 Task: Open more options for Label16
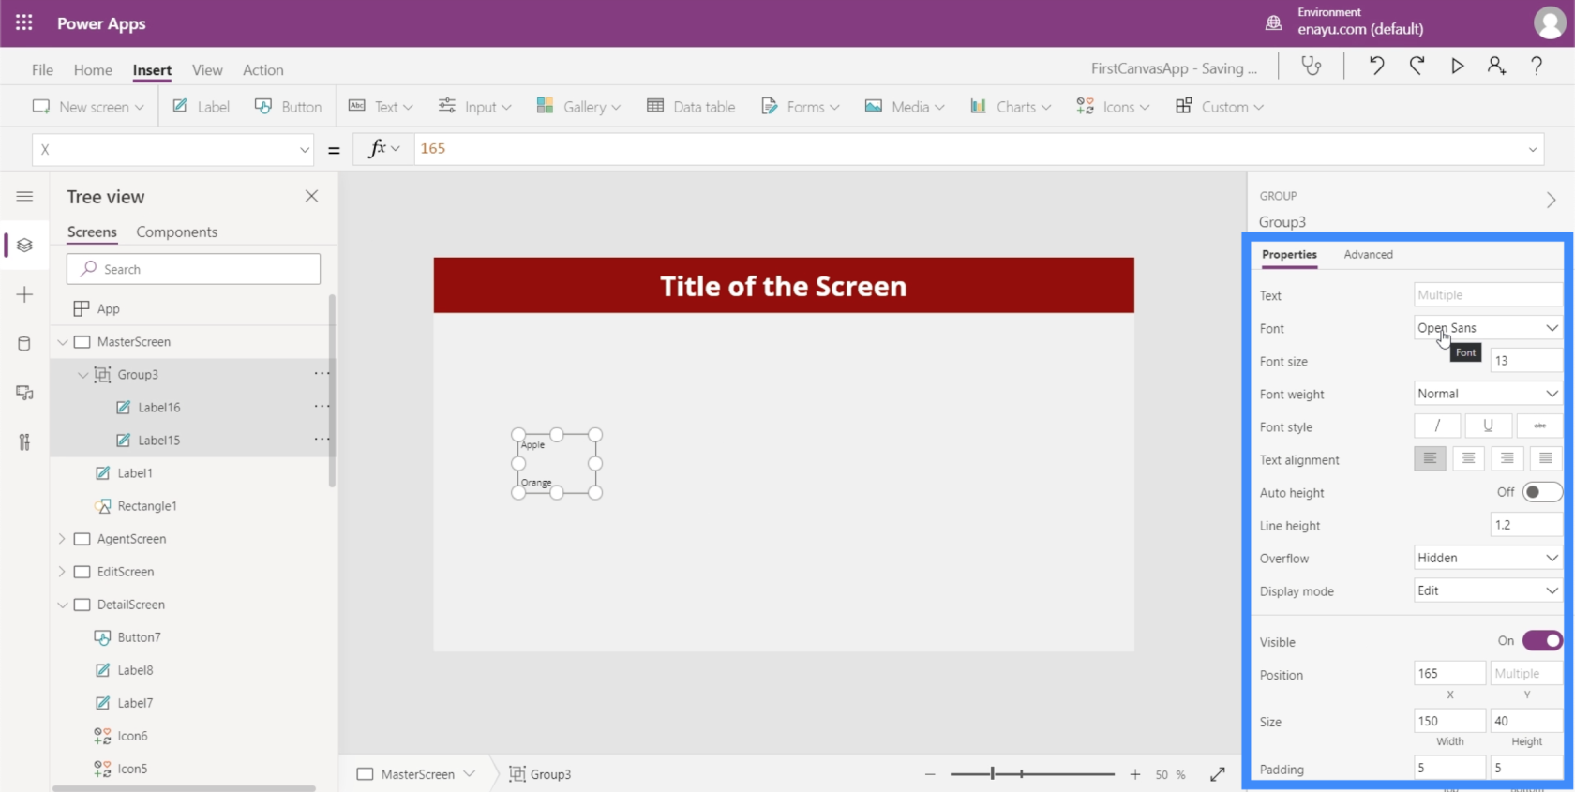point(322,406)
